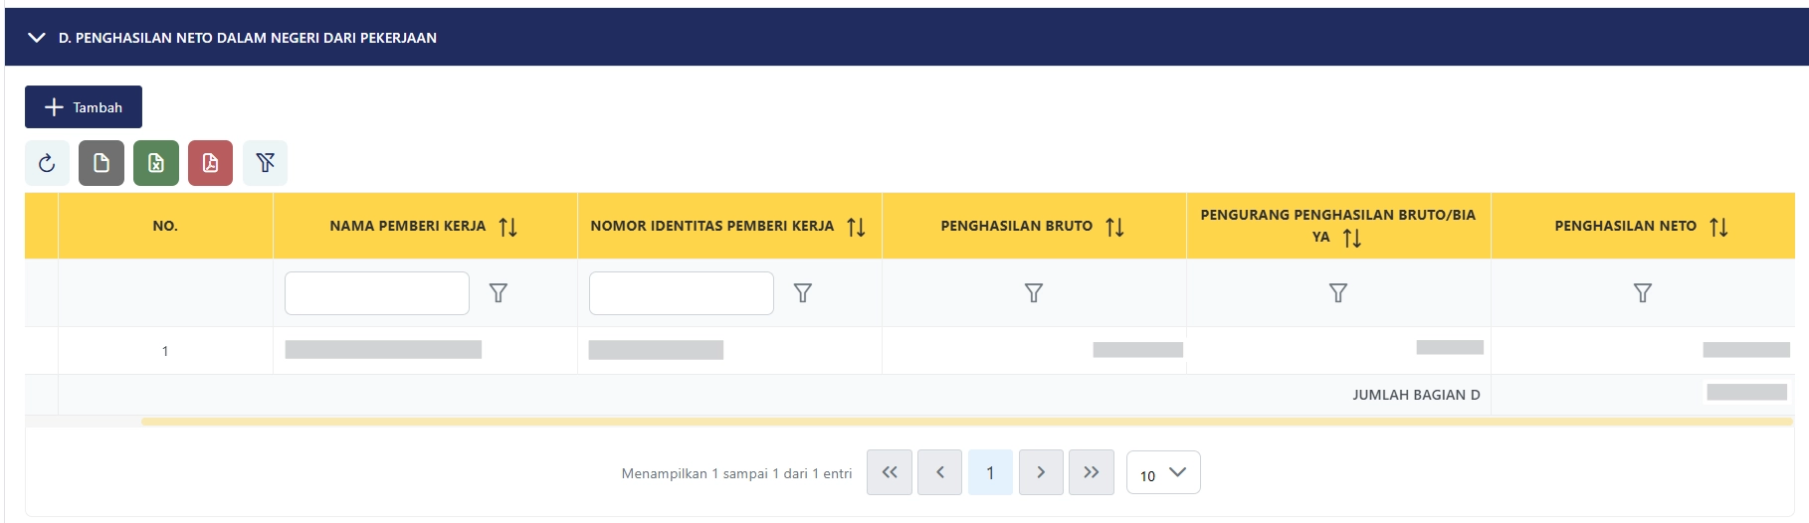
Task: Open filter for Penghasilan Neto column
Action: 1643,293
